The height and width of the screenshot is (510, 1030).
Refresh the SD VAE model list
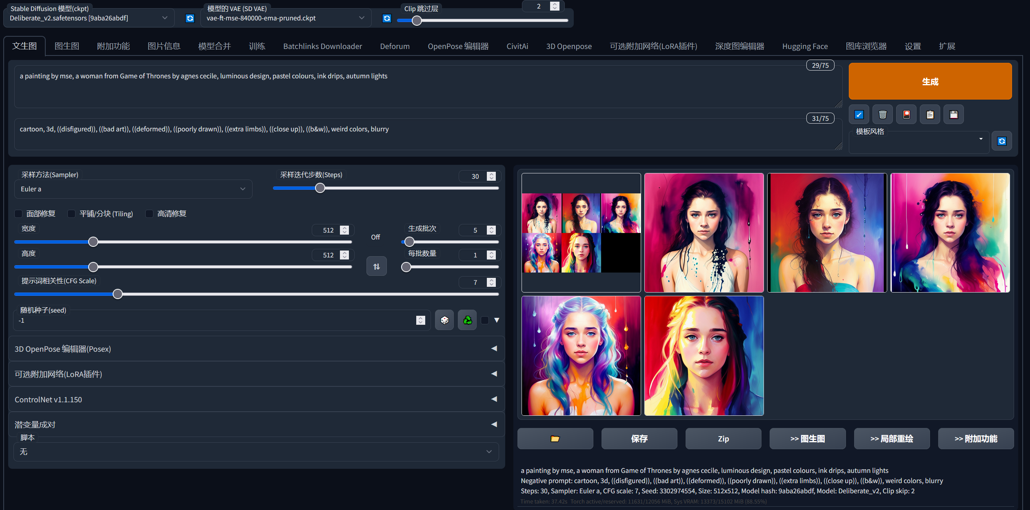coord(387,18)
